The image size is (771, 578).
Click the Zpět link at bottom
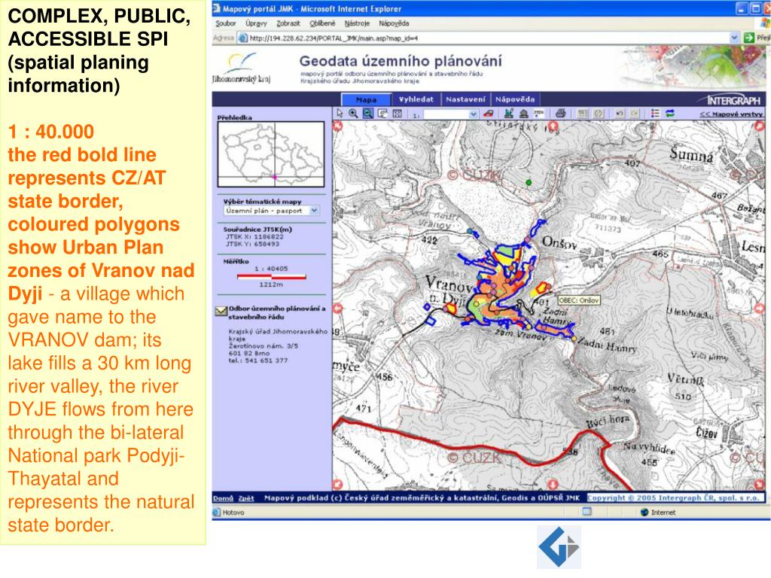[246, 498]
